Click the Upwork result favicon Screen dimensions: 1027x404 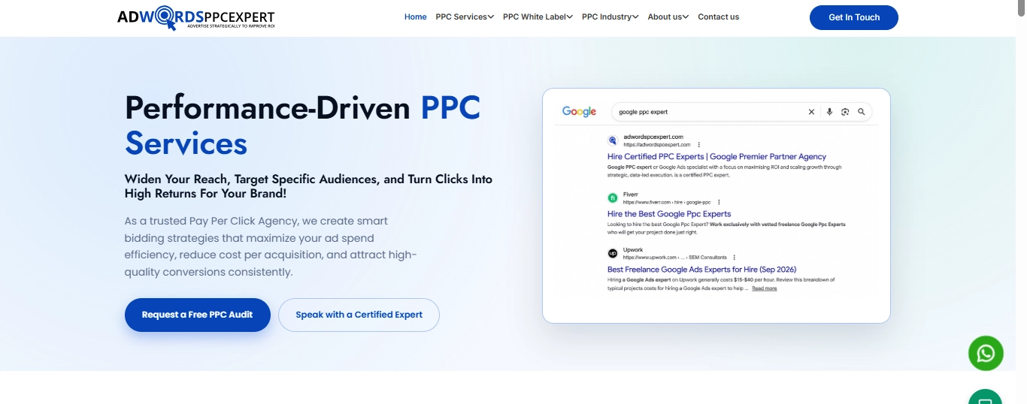point(613,253)
